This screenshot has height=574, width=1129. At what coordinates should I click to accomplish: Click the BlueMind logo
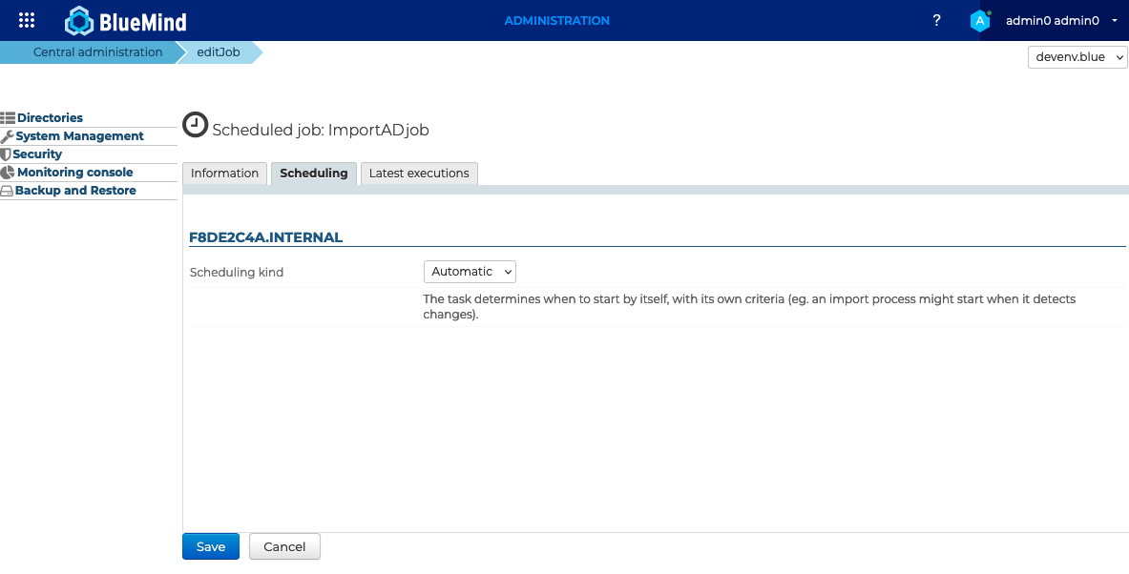[126, 20]
